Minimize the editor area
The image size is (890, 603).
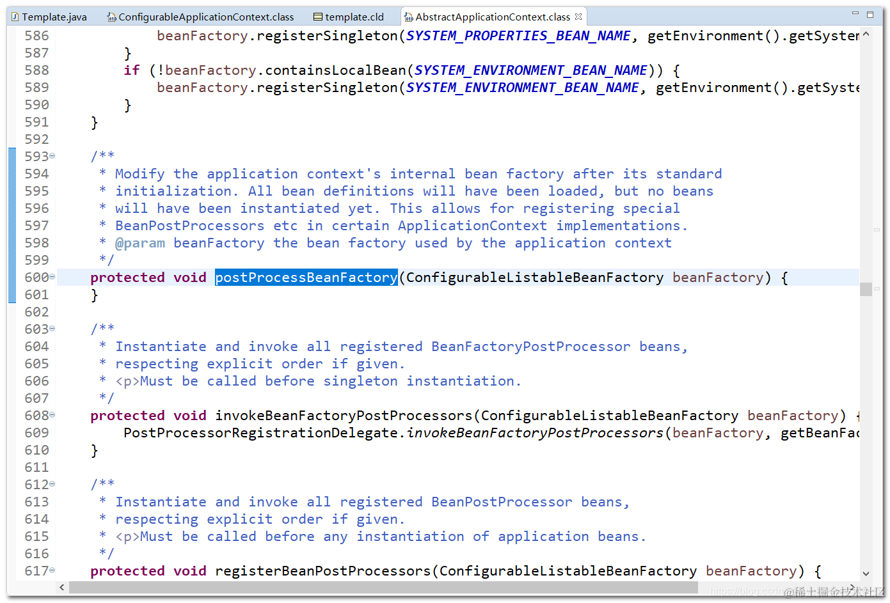click(855, 13)
